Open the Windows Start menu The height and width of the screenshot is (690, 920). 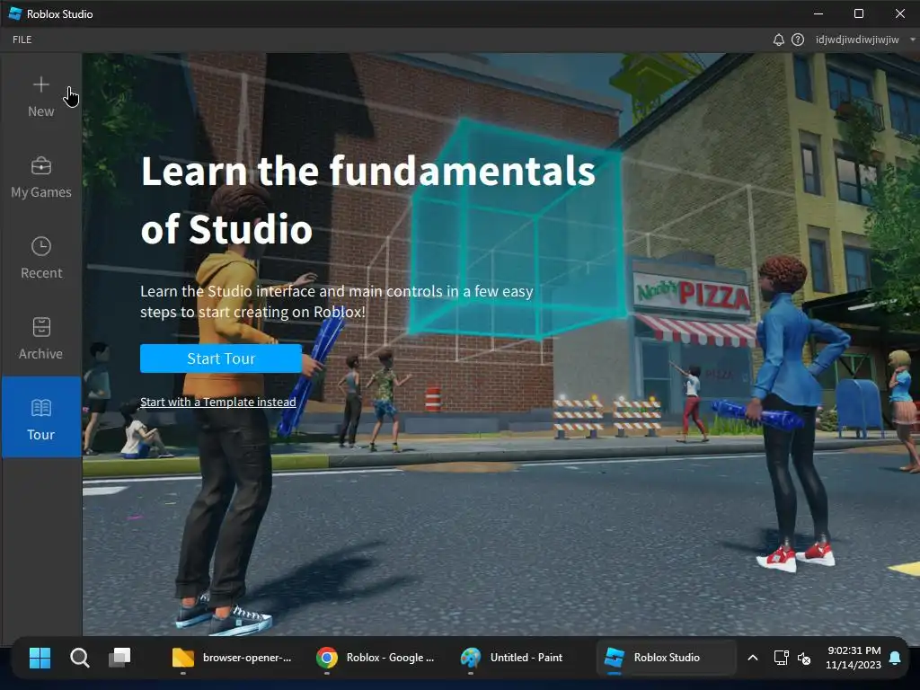(x=40, y=658)
